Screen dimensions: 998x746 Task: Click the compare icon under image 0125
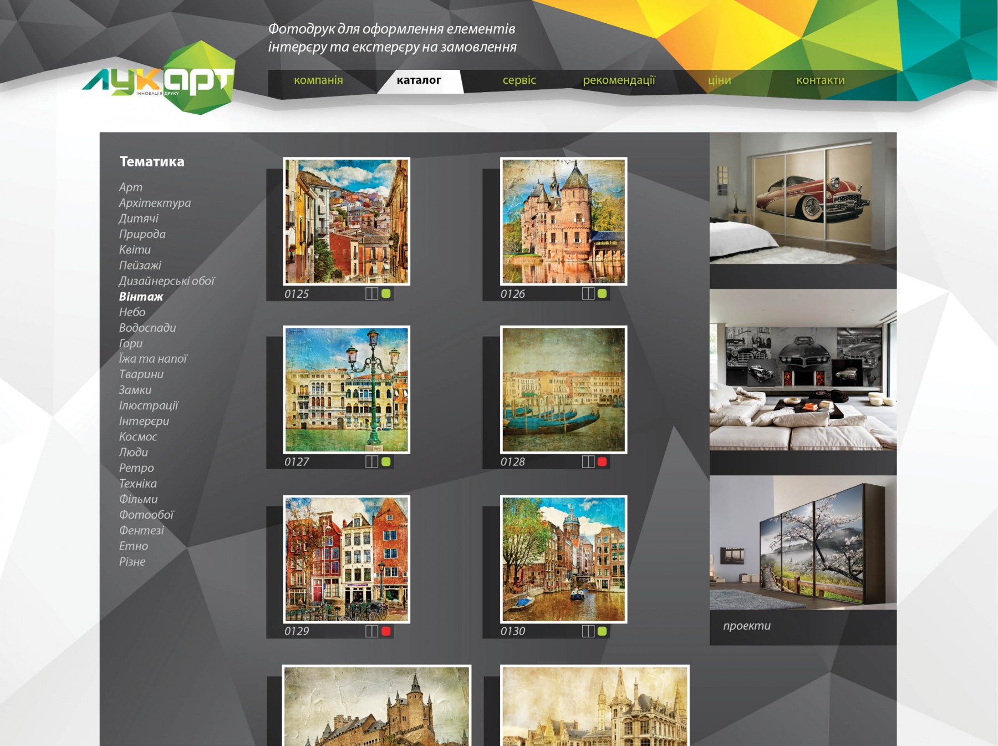[371, 293]
